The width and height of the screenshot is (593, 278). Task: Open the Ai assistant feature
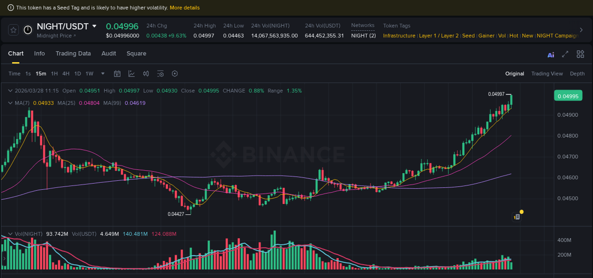coord(550,55)
